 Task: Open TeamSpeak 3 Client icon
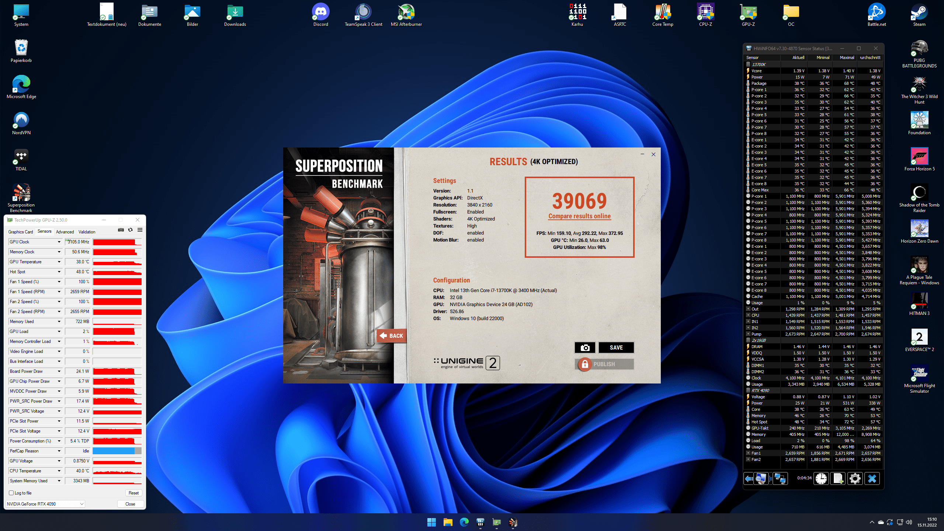[363, 15]
